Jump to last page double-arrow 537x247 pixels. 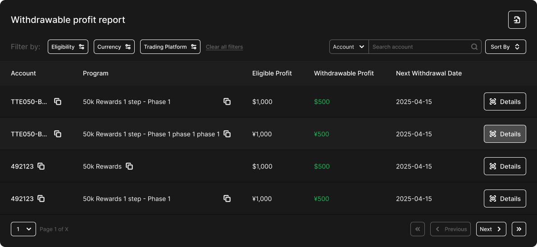(519, 229)
